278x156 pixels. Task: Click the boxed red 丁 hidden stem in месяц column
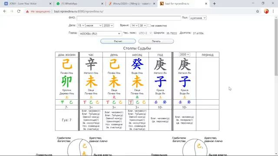(x=131, y=102)
